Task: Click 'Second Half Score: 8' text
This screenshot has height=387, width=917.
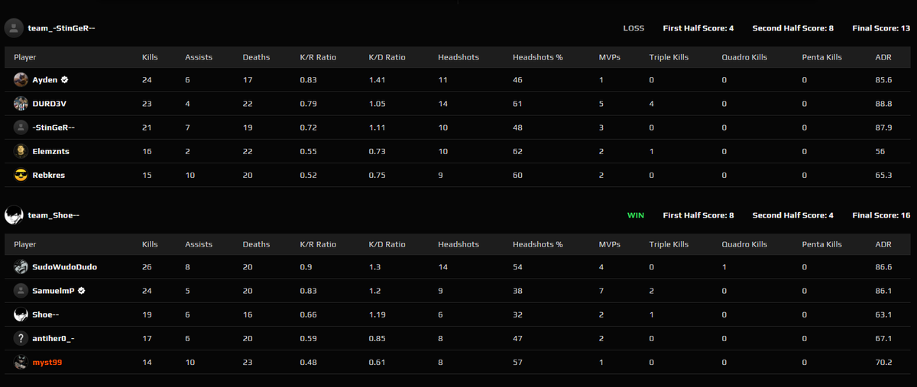Action: 793,28
